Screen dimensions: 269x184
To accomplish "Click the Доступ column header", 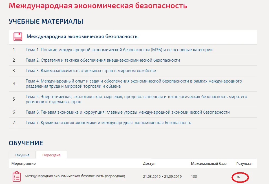I will [x=149, y=164].
